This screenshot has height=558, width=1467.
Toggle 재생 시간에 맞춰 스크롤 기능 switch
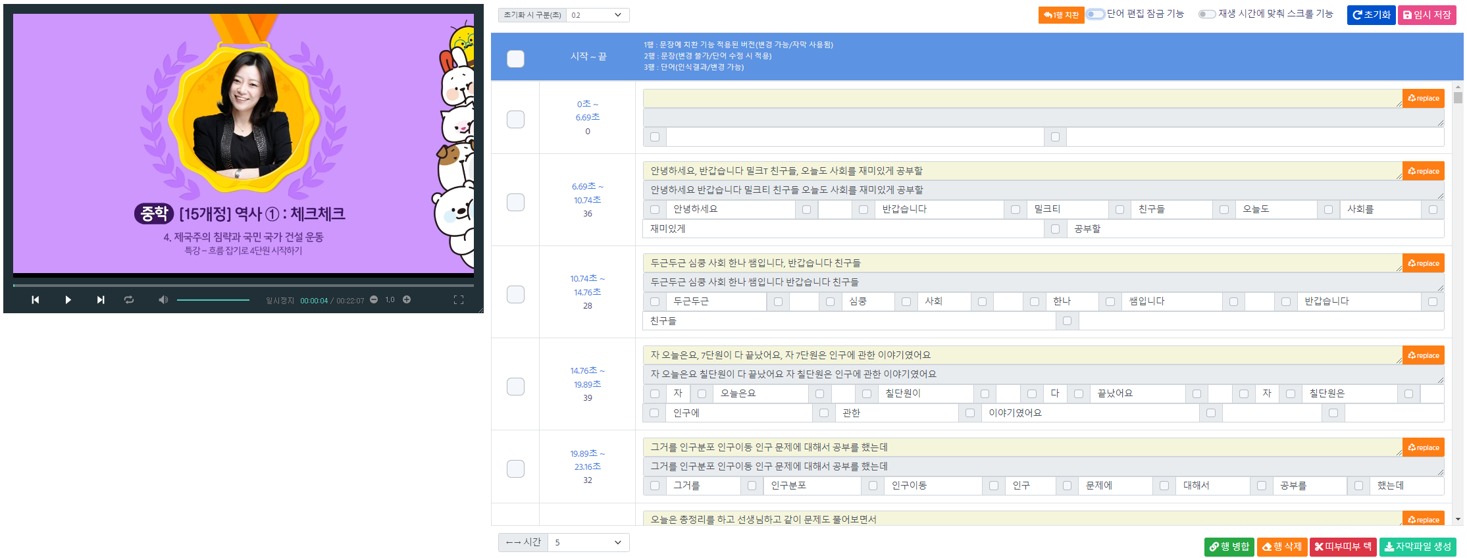(x=1207, y=14)
